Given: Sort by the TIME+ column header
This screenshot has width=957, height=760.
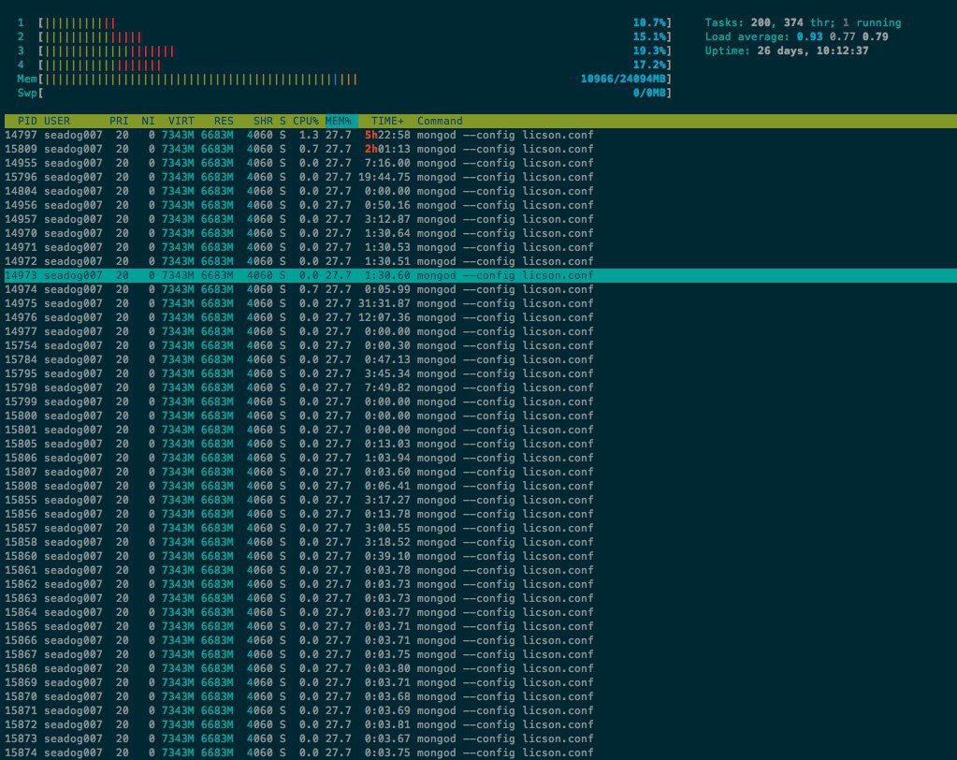Looking at the screenshot, I should tap(387, 121).
